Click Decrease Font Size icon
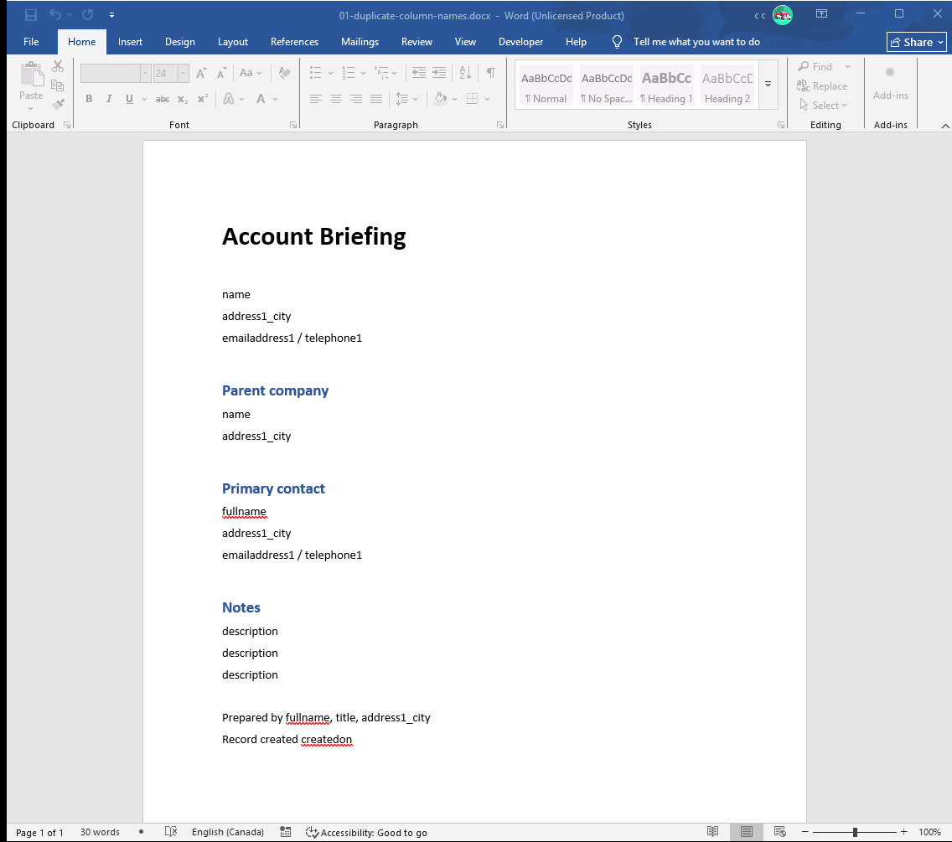952x842 pixels. [221, 74]
